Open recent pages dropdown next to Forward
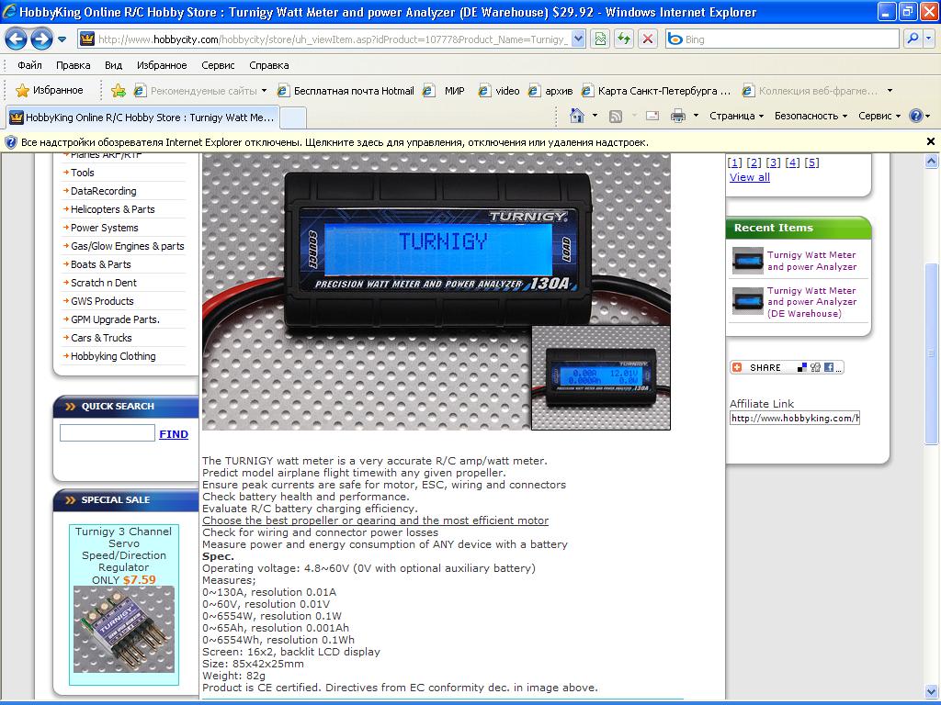Viewport: 941px width, 705px height. click(x=62, y=39)
